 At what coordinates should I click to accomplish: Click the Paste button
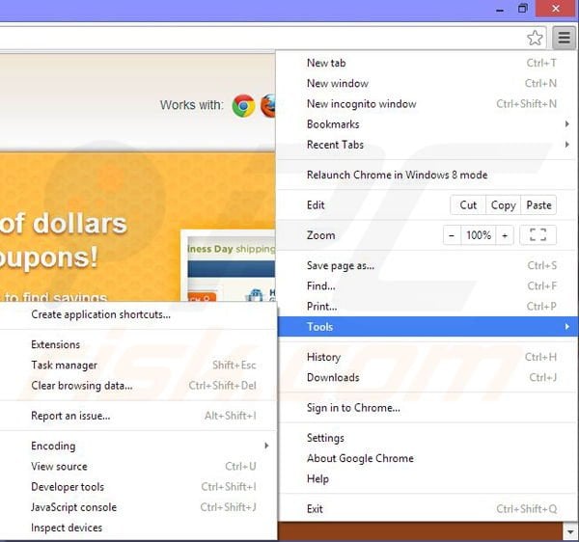[538, 204]
